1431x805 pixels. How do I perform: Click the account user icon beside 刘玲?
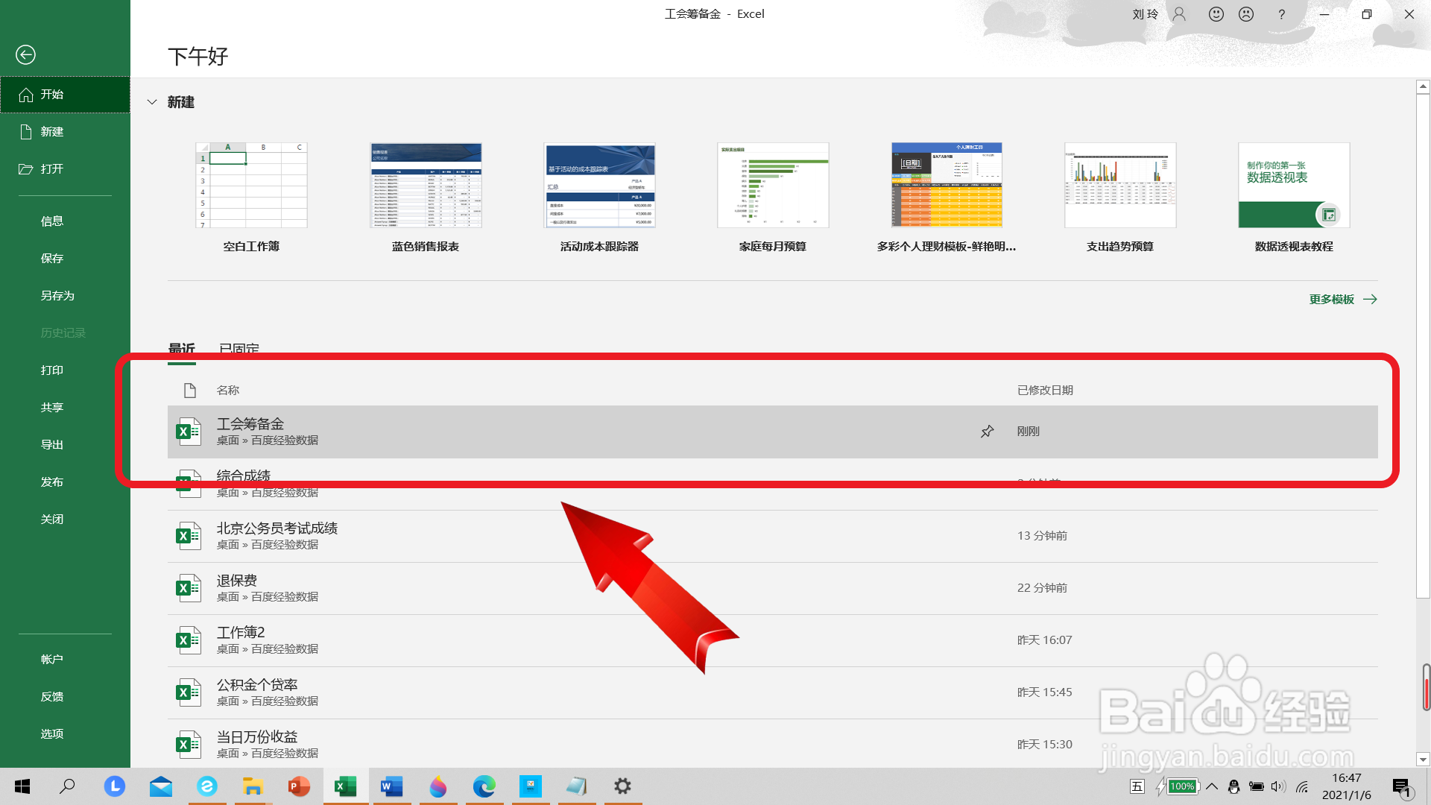tap(1179, 14)
